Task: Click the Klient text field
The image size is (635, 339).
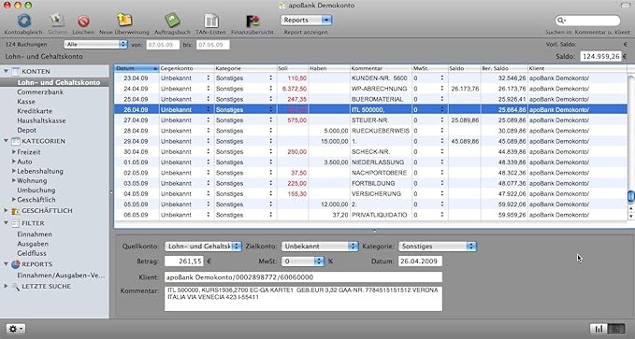Action: pos(303,277)
